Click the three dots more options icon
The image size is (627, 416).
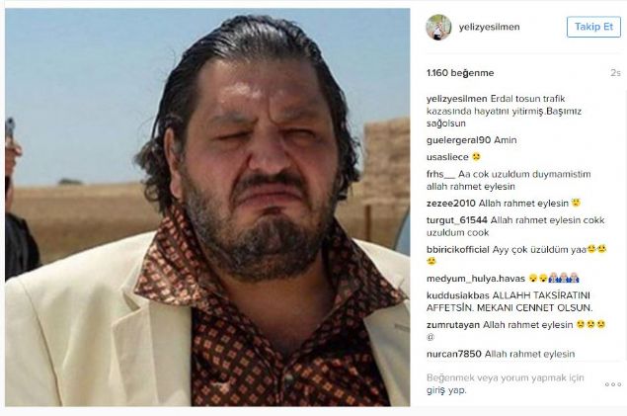click(x=612, y=384)
